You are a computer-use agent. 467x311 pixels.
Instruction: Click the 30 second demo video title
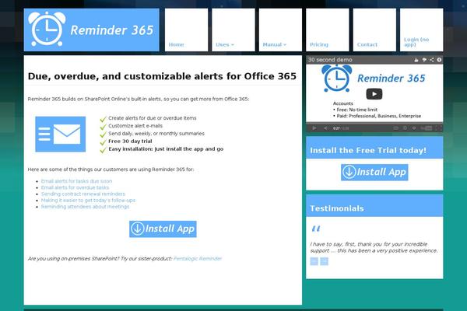click(330, 60)
